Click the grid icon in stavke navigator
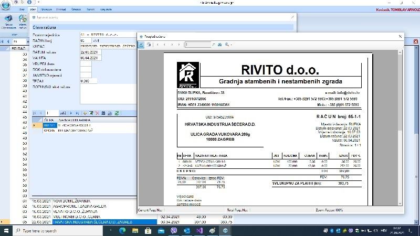The width and height of the screenshot is (420, 236). (x=103, y=113)
